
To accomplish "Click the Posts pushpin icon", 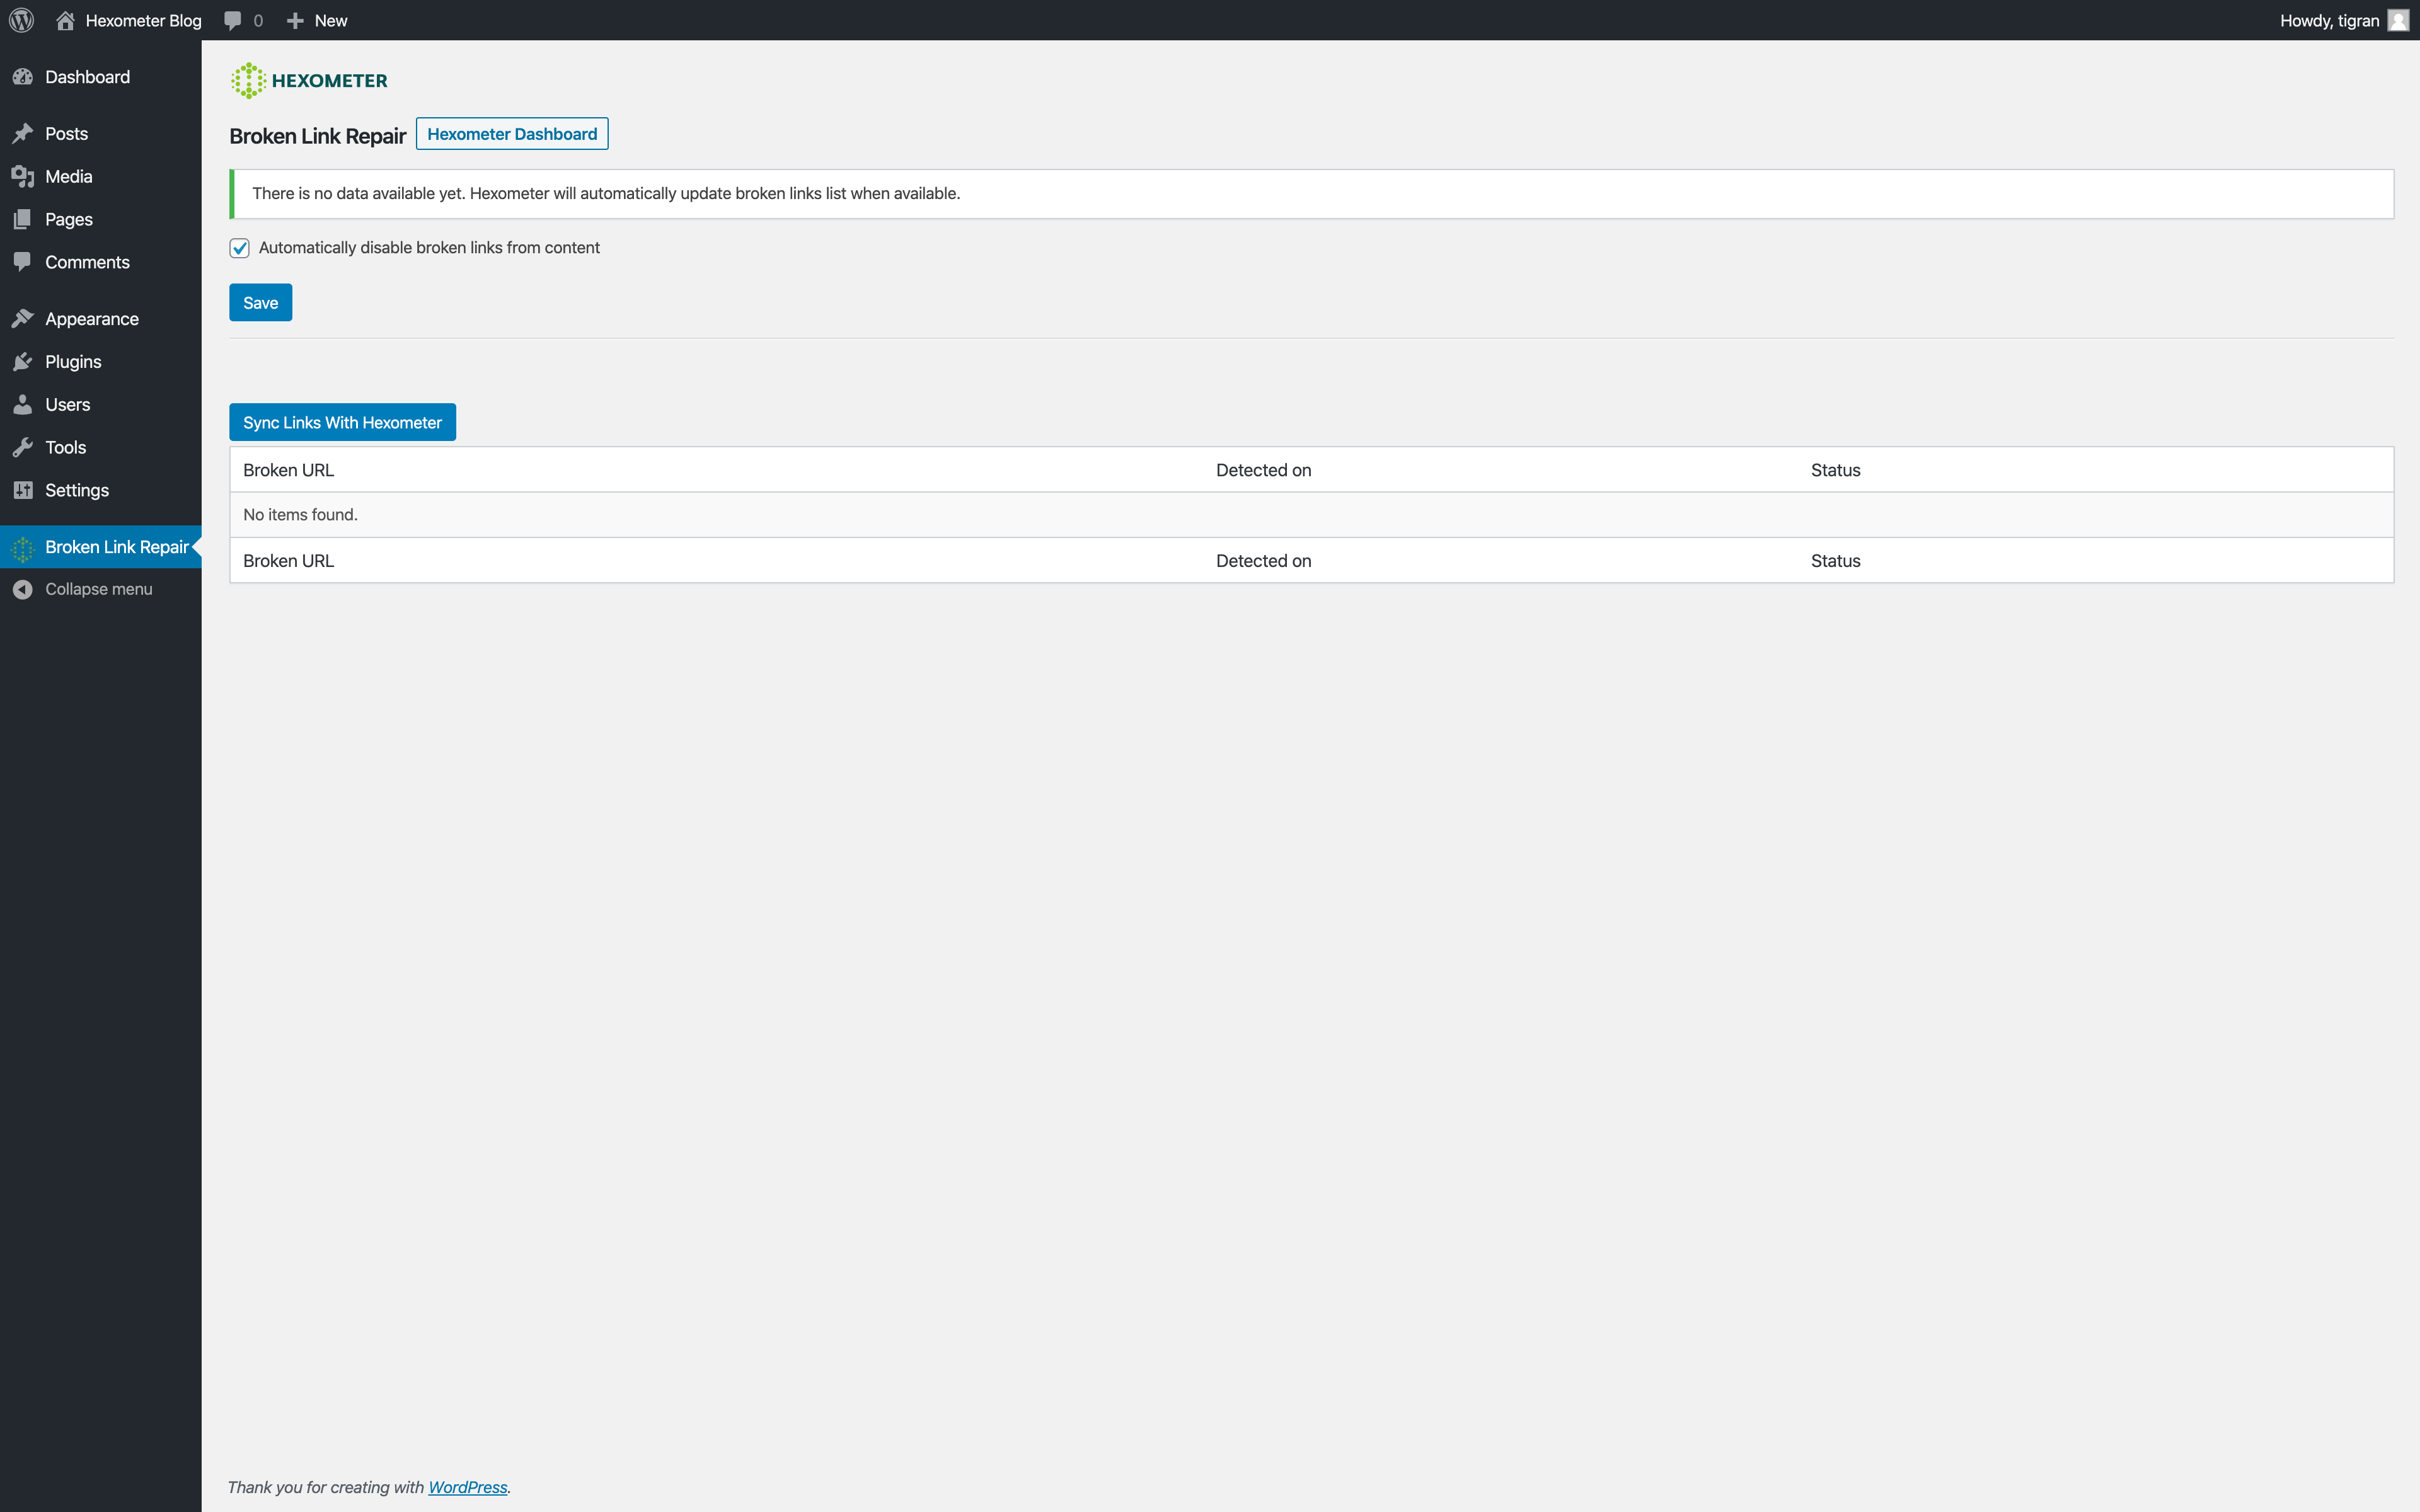I will [x=23, y=134].
